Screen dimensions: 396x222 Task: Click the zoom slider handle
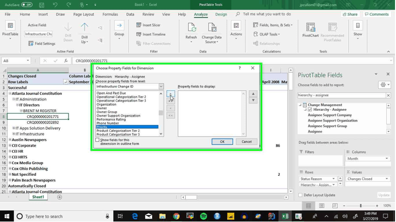pos(361,206)
